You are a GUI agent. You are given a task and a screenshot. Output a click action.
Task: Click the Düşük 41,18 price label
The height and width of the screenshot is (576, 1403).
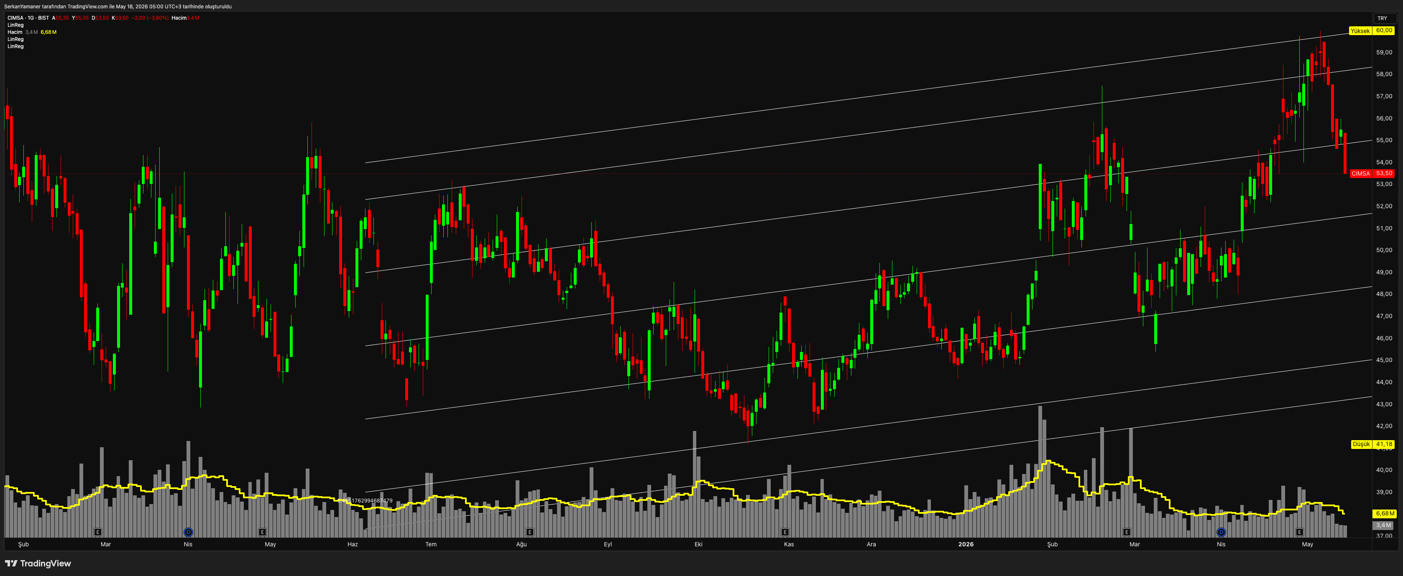pos(1372,444)
